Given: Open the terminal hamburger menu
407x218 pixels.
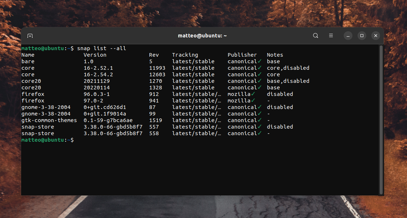Looking at the screenshot, I should [331, 36].
